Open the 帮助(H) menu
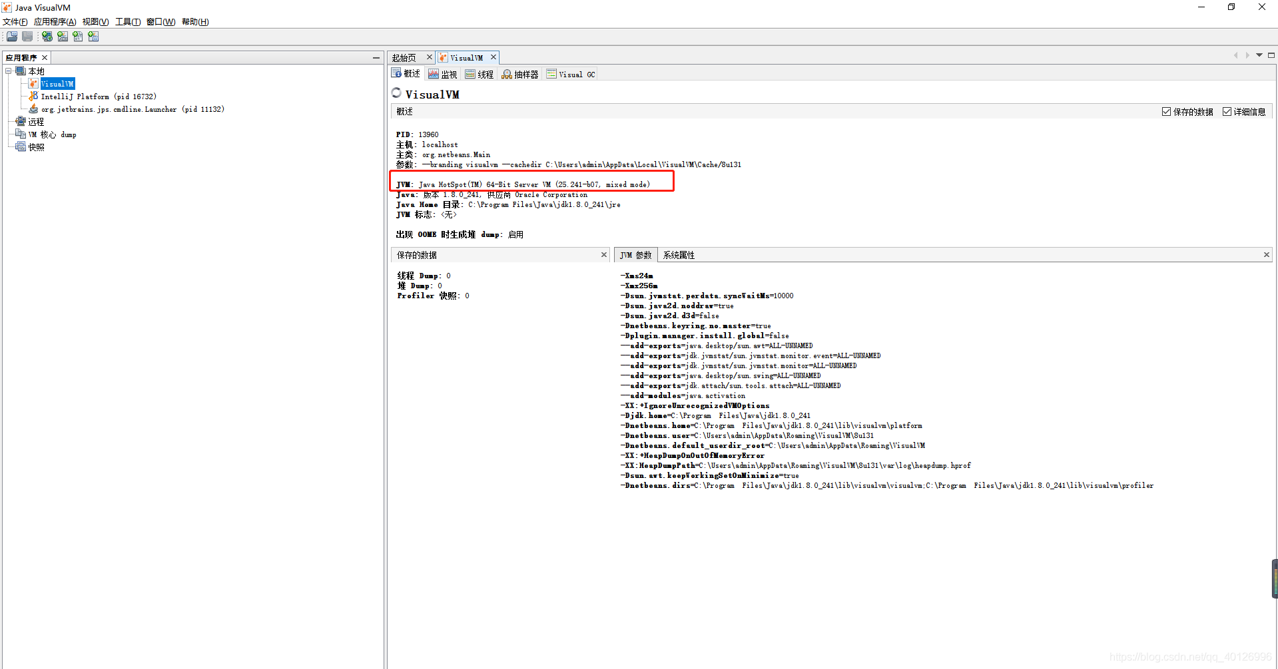 [x=195, y=22]
